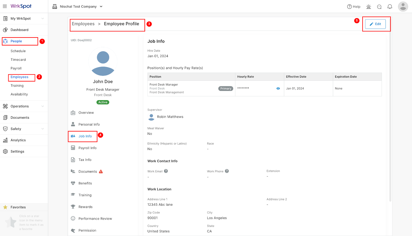Click the Active status badge
This screenshot has height=236, width=412.
click(x=103, y=102)
